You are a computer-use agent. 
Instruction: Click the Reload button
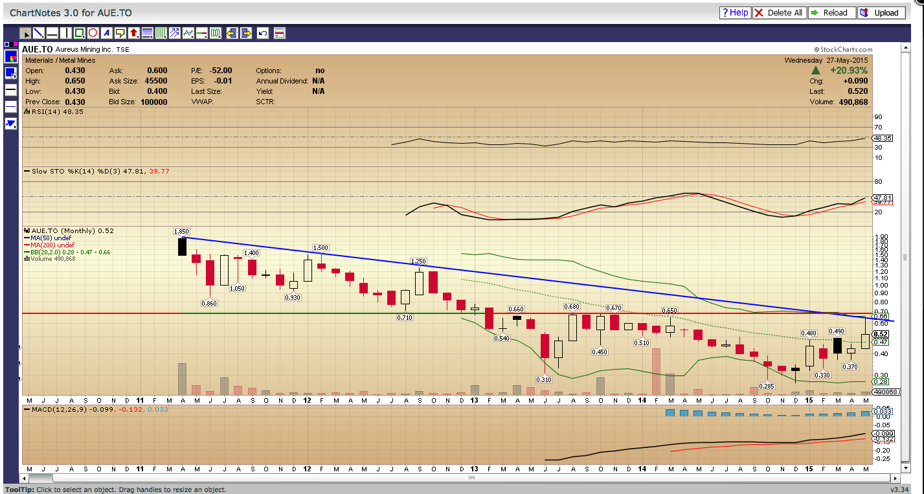[831, 12]
